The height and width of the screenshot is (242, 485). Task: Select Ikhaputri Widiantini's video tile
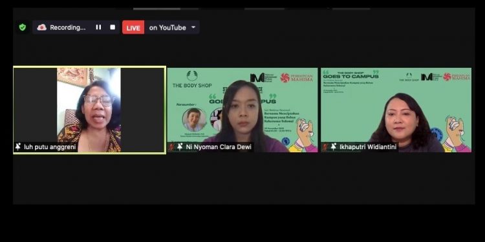pyautogui.click(x=396, y=110)
